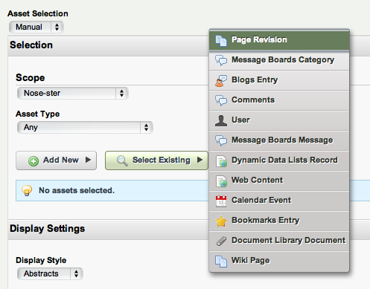Screen dimensions: 370x289
Task: Open the Display Style Abstracts dropdown
Action: pos(50,273)
